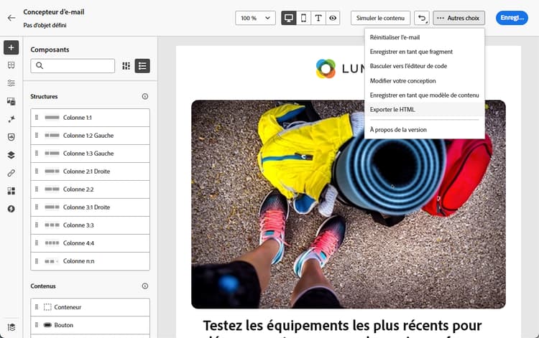Viewport: 539px width, 338px height.
Task: Click the Luma logo in email
Action: click(x=340, y=69)
